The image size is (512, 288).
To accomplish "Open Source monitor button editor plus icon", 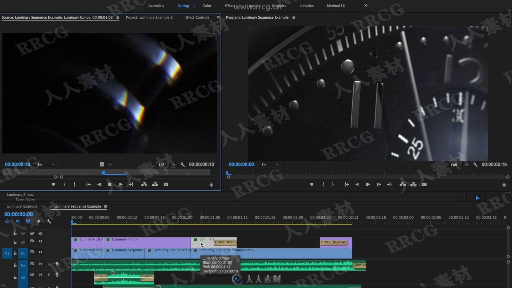I will point(211,185).
